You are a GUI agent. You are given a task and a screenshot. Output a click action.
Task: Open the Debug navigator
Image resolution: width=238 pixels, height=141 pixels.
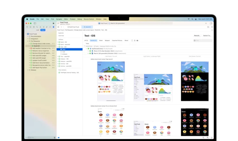(47, 27)
